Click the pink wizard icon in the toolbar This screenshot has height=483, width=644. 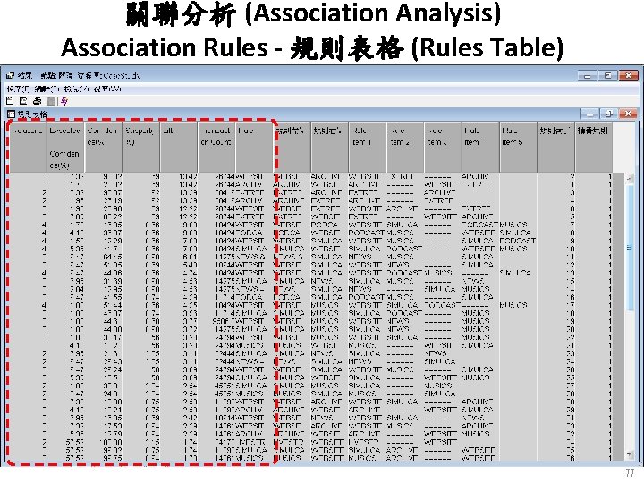click(x=64, y=101)
